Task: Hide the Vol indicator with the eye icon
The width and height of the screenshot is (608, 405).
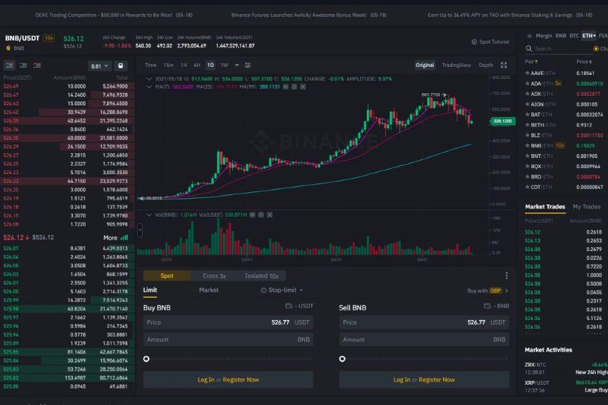Action: tap(253, 215)
